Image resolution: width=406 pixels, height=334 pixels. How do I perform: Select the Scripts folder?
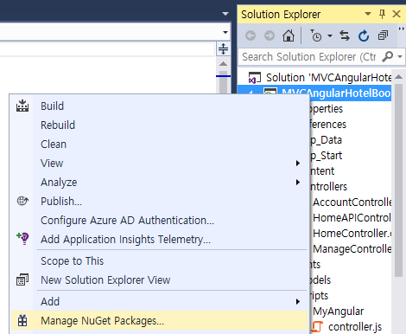[319, 296]
